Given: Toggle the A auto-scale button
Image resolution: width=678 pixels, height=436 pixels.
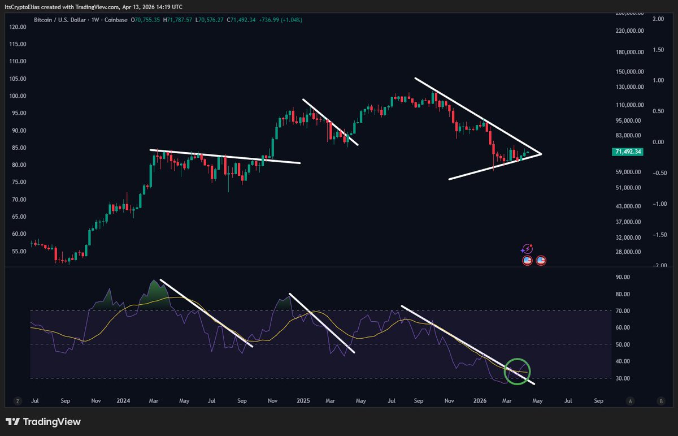Looking at the screenshot, I should [x=630, y=401].
